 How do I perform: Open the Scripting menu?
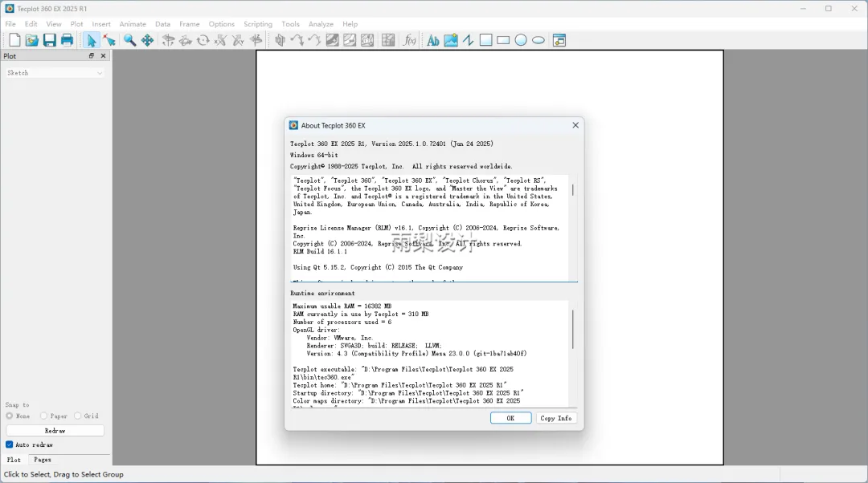point(258,24)
